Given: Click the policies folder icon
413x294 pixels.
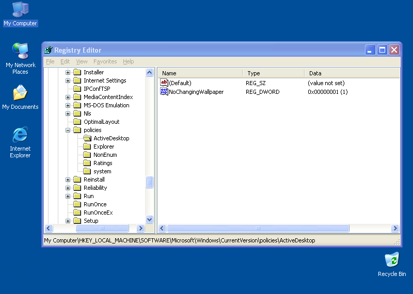Looking at the screenshot, I should 77,130.
